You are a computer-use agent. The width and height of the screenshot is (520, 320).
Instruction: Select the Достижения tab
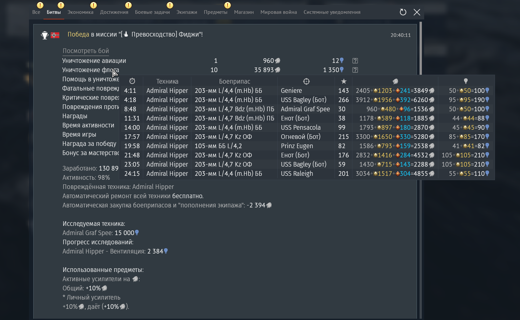coord(114,12)
